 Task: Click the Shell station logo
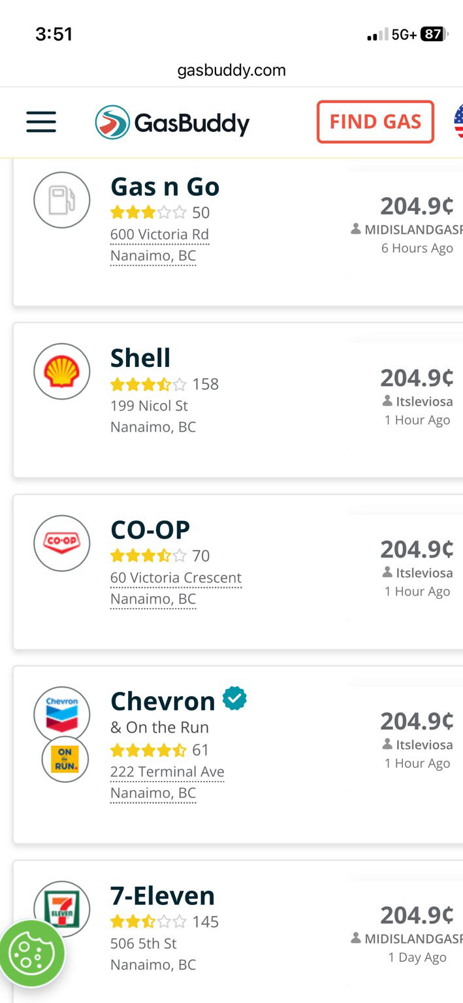tap(62, 372)
